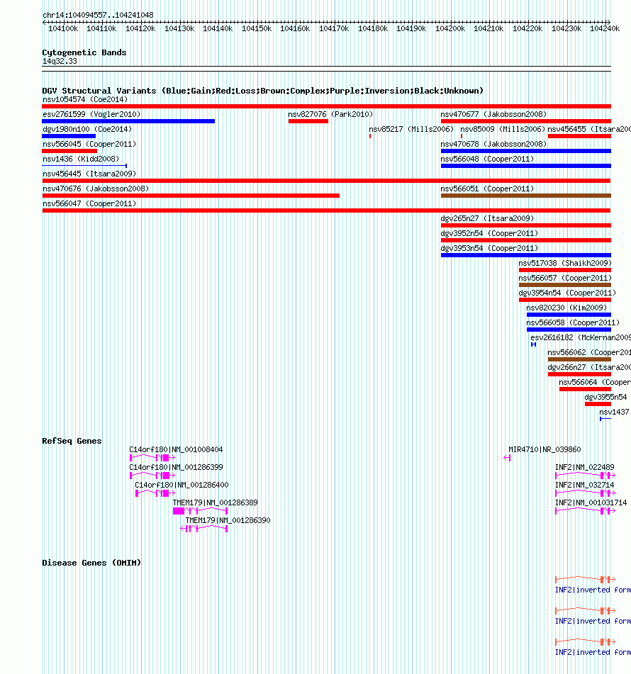Select the MIR4710|NR_039860 gene label
631x674 pixels.
click(545, 449)
